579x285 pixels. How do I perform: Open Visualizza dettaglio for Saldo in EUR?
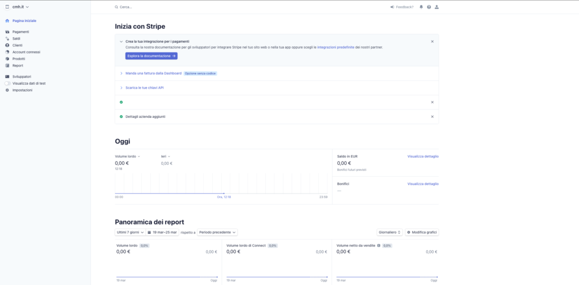pos(423,156)
